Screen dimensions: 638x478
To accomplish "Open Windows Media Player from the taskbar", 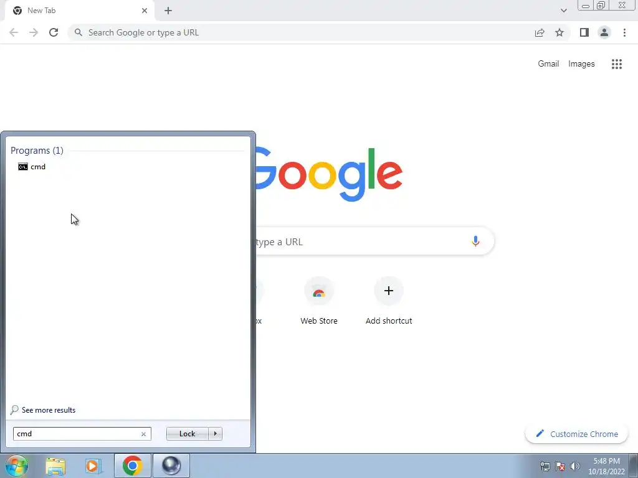I will 93,466.
